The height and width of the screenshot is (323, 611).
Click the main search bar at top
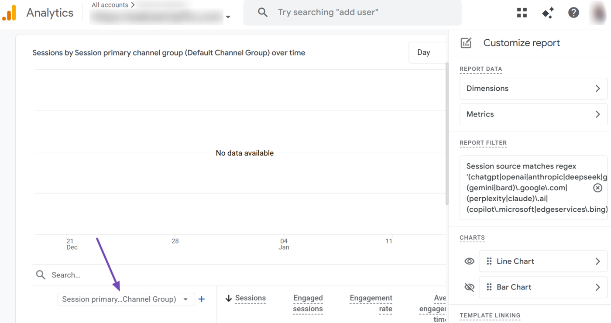353,12
